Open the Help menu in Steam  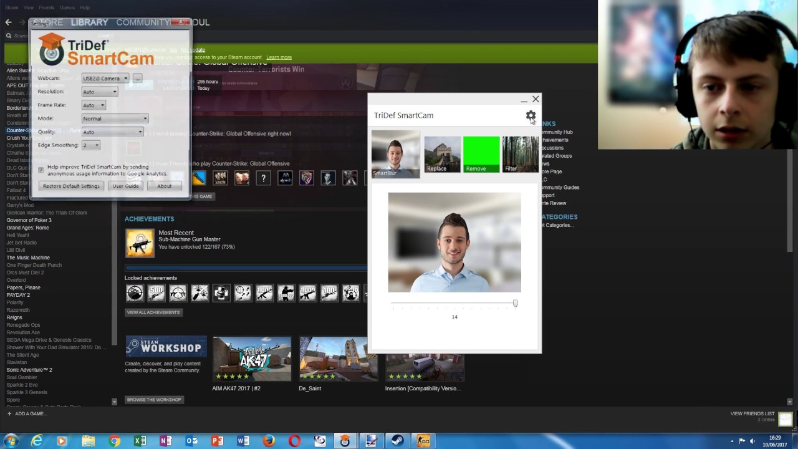[x=85, y=7]
